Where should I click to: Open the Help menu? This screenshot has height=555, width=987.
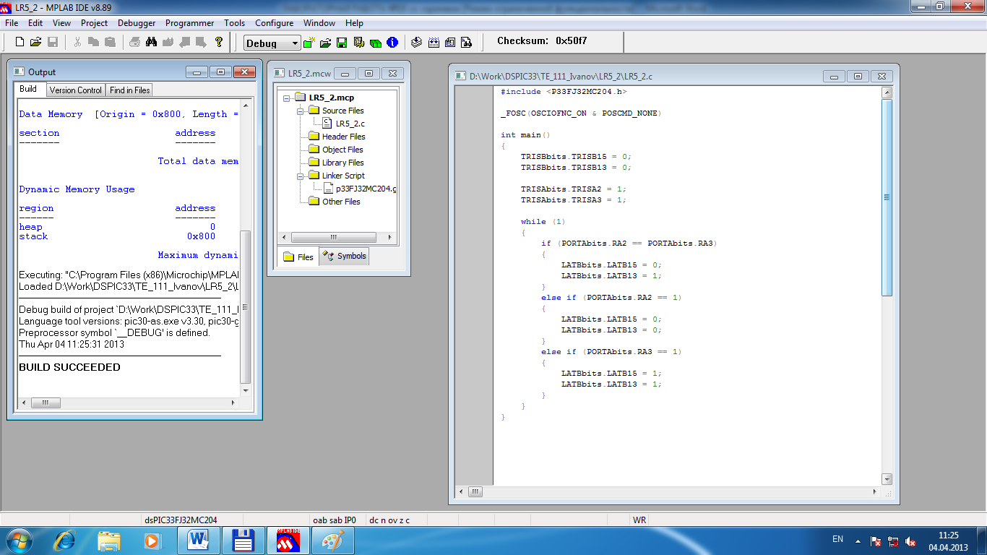[354, 23]
